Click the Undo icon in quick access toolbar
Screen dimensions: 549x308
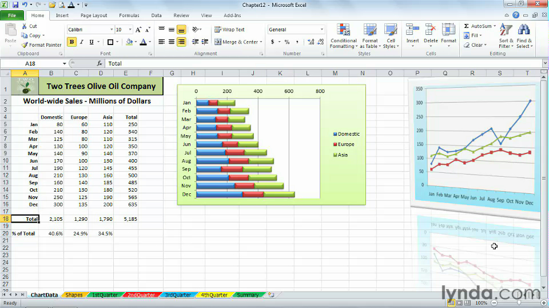25,5
